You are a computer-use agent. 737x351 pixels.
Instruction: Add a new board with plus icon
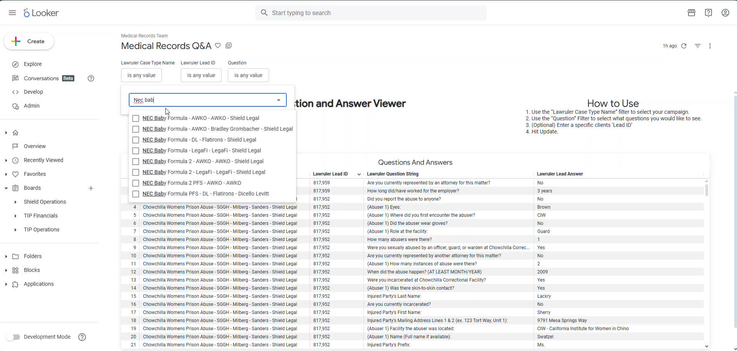click(x=91, y=188)
